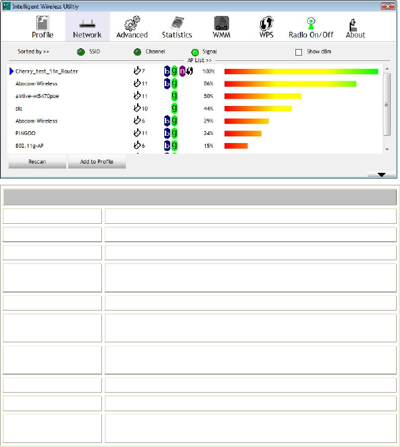Image resolution: width=400 pixels, height=447 pixels.
Task: Close the Intelligent Wireless Utility window
Action: pos(387,6)
